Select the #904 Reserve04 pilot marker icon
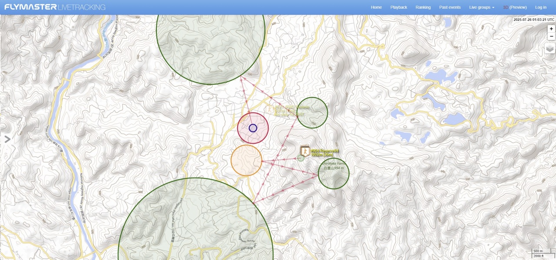The width and height of the screenshot is (556, 260). coord(305,151)
